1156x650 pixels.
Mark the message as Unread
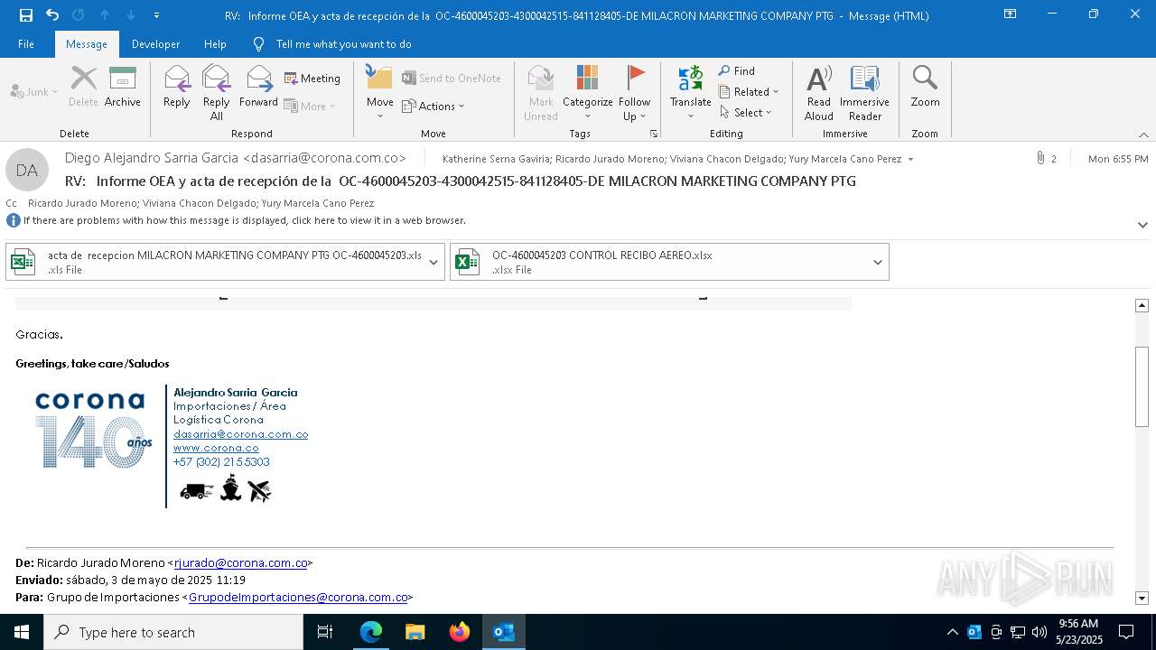click(541, 93)
